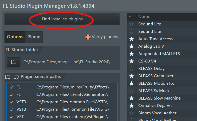Select the Analog Lab V plugin name
This screenshot has height=121, width=197.
[x=151, y=46]
